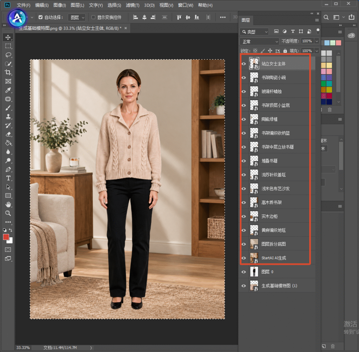
Task: Toggle the Auto-Select (自动选择) checkbox
Action: click(41, 17)
